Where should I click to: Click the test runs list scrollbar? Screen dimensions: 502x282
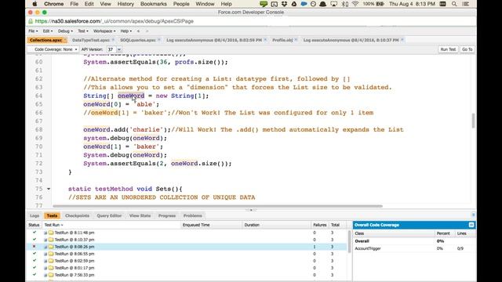click(x=349, y=241)
